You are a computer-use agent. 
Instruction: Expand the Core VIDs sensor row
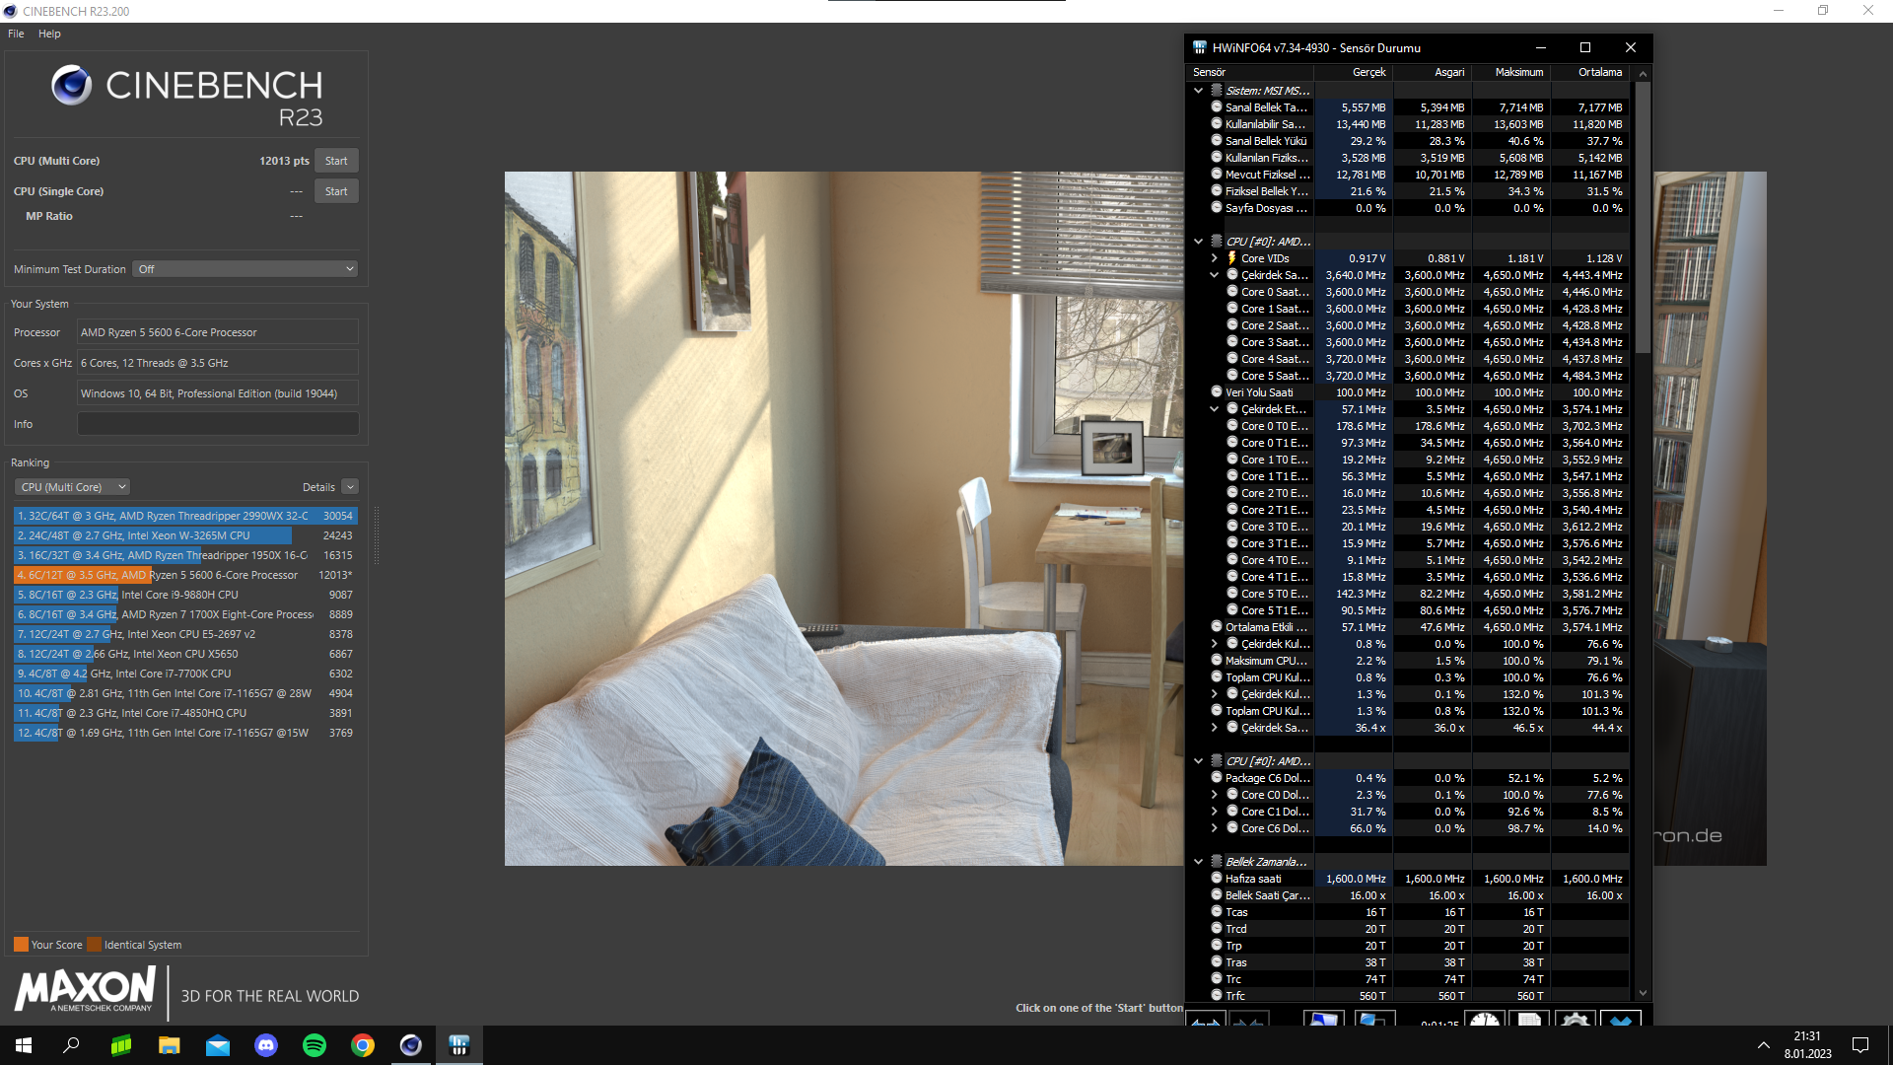point(1215,258)
